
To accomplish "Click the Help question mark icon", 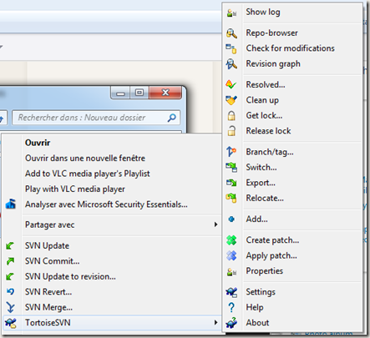I will tap(231, 307).
